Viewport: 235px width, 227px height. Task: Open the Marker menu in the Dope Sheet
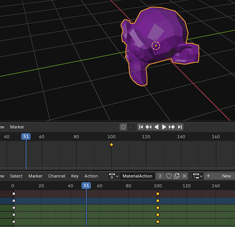[x=35, y=176]
